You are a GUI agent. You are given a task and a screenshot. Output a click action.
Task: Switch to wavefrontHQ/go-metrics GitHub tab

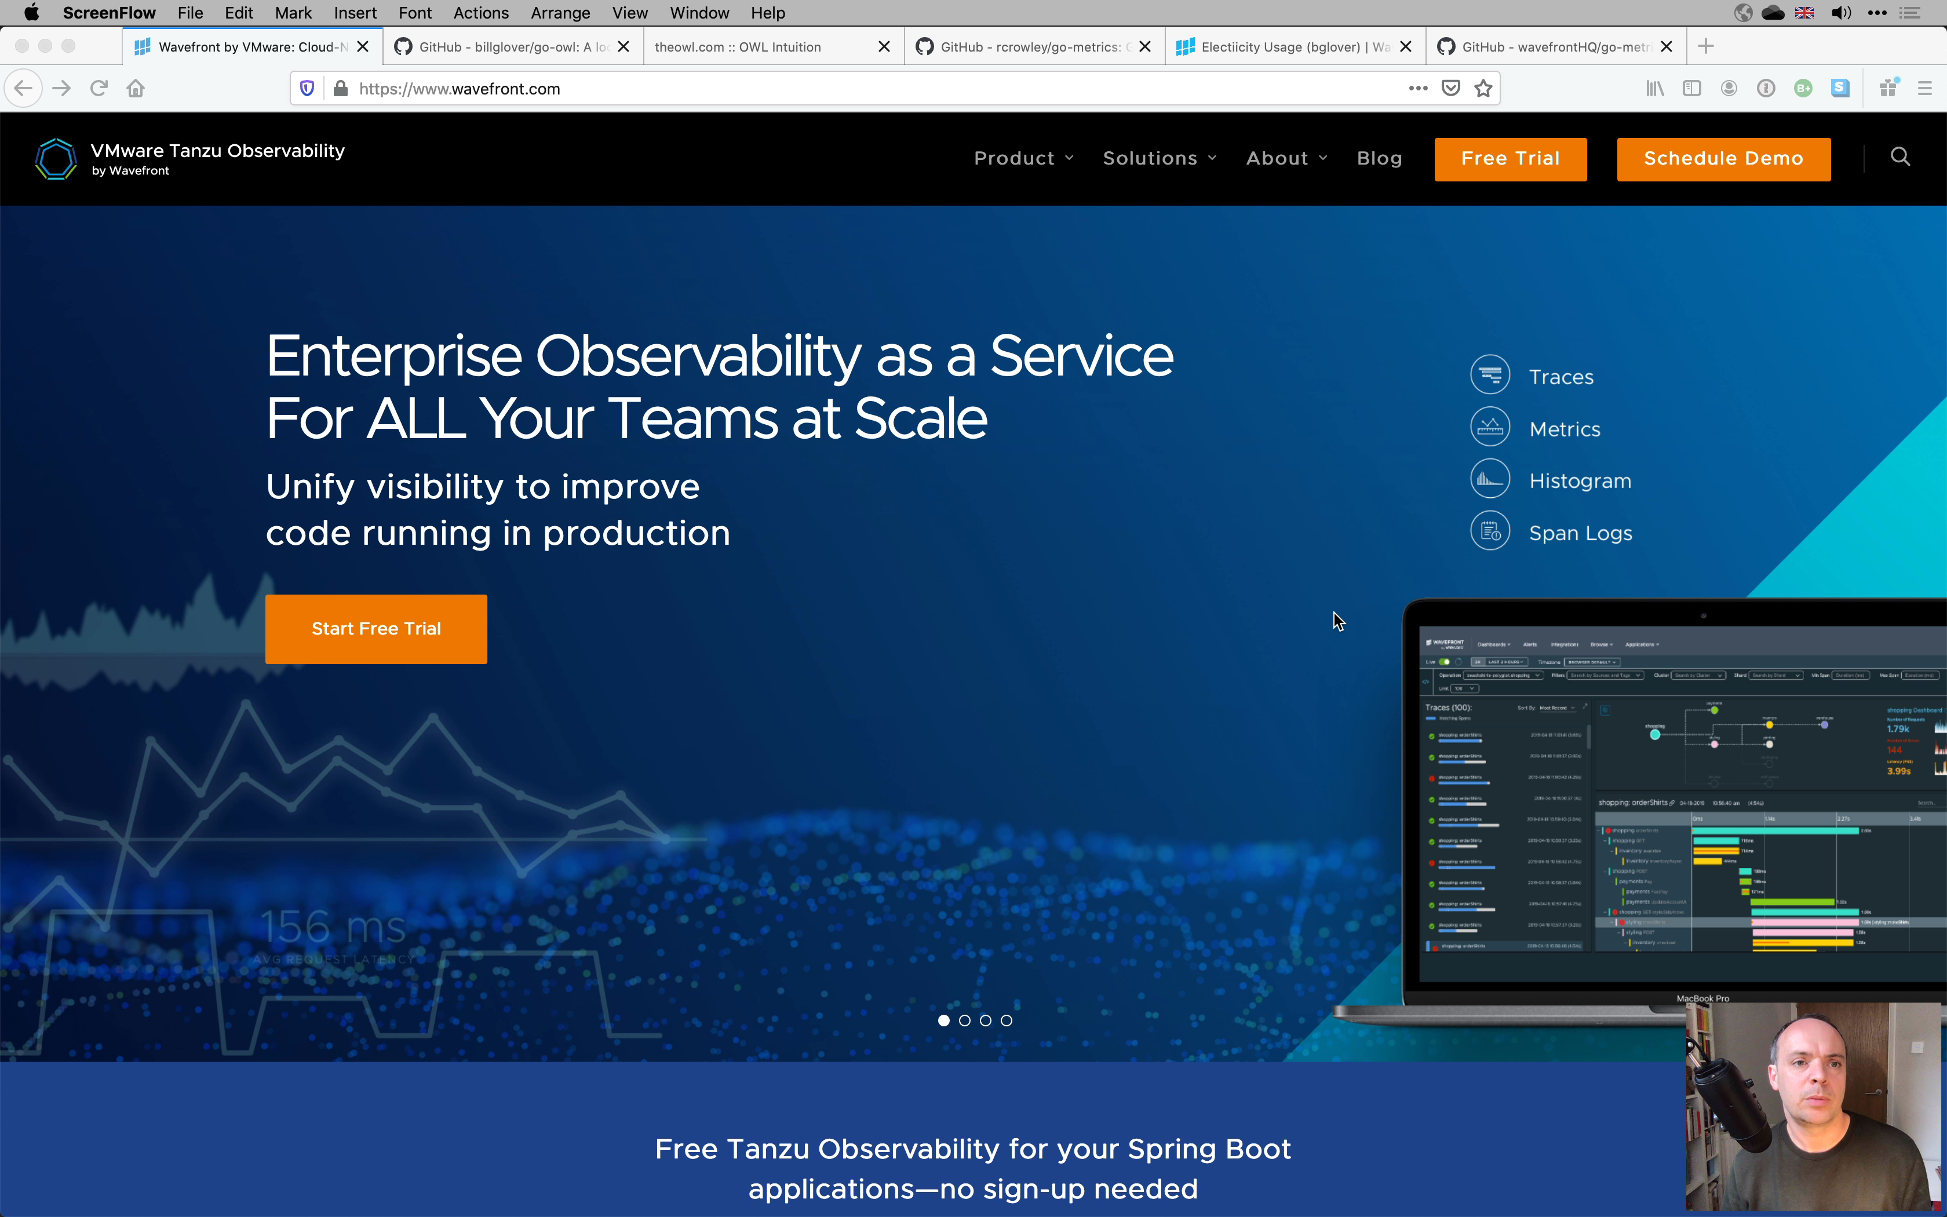(x=1555, y=47)
